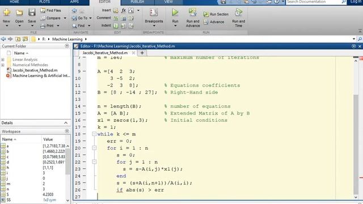The width and height of the screenshot is (363, 204).
Task: Collapse the while loop at line 18
Action: point(94,134)
